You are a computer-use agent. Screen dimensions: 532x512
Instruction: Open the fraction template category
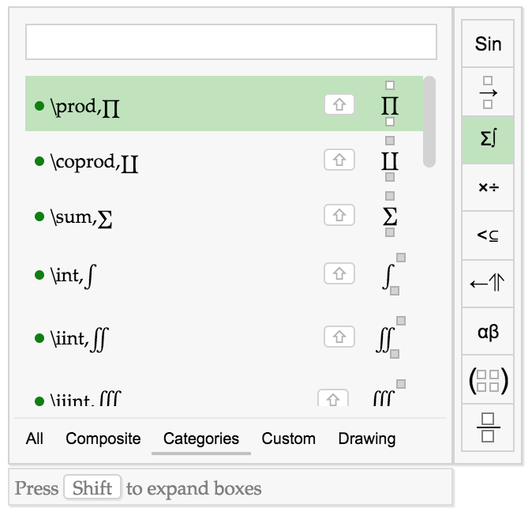coord(488,427)
